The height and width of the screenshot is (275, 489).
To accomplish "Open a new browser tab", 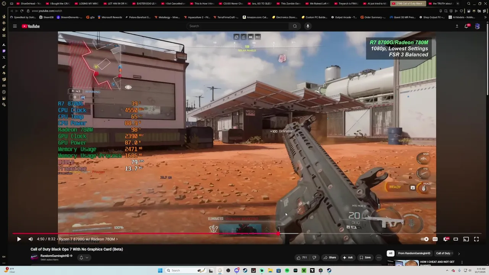I will tap(458, 3).
